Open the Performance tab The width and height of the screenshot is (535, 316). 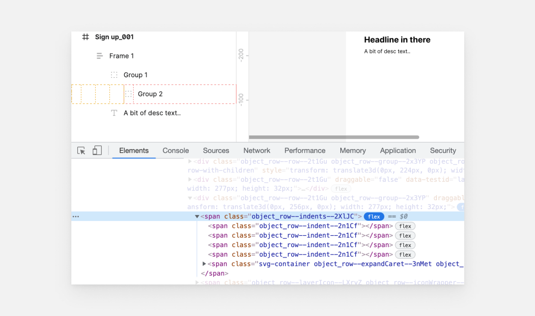(305, 151)
